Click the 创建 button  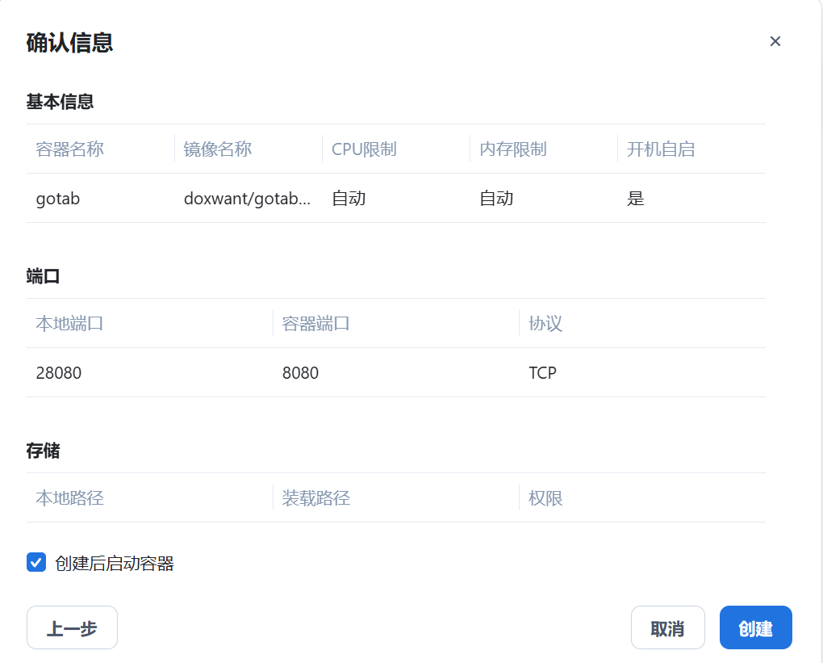(x=755, y=628)
